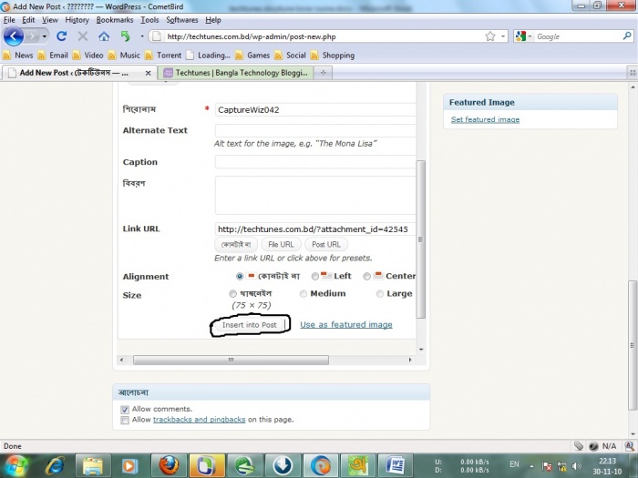Viewport: 638px width, 478px height.
Task: Open the Loading... bookmark
Action: click(x=209, y=56)
